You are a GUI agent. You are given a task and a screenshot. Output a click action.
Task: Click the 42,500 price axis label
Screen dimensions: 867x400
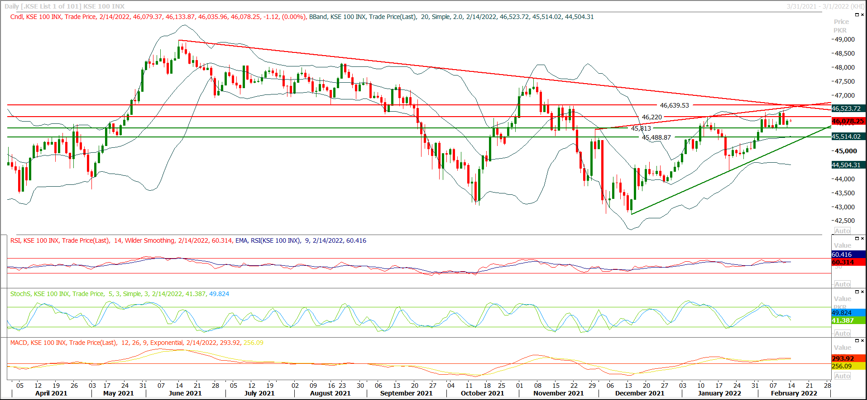click(845, 221)
